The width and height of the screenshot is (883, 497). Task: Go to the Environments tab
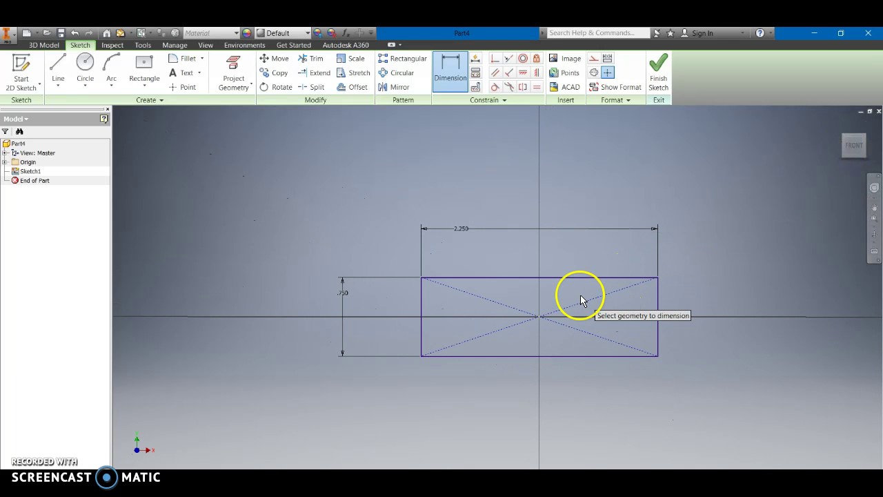pyautogui.click(x=244, y=45)
